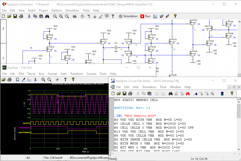Zoom out with the minus magnifier in Schematic
Screen dimensions: 241x161
(x=55, y=16)
